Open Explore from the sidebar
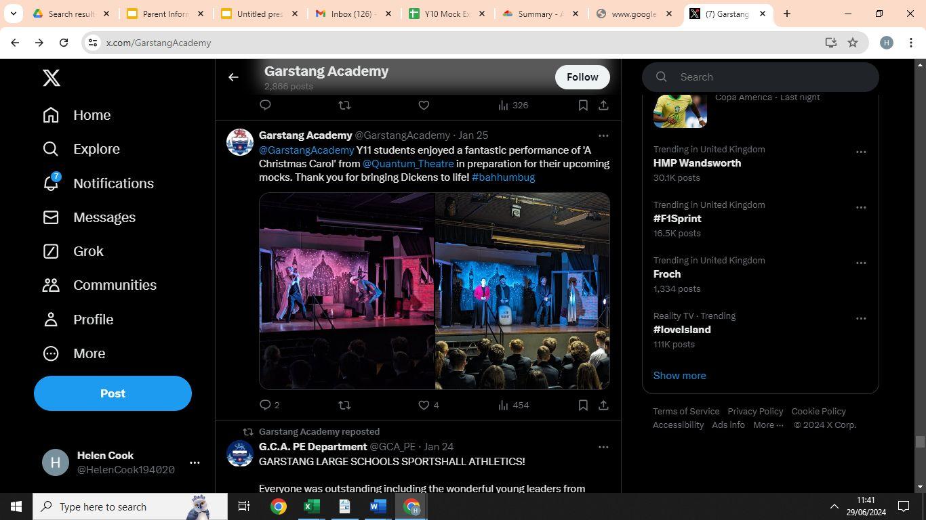926x520 pixels. pyautogui.click(x=81, y=149)
